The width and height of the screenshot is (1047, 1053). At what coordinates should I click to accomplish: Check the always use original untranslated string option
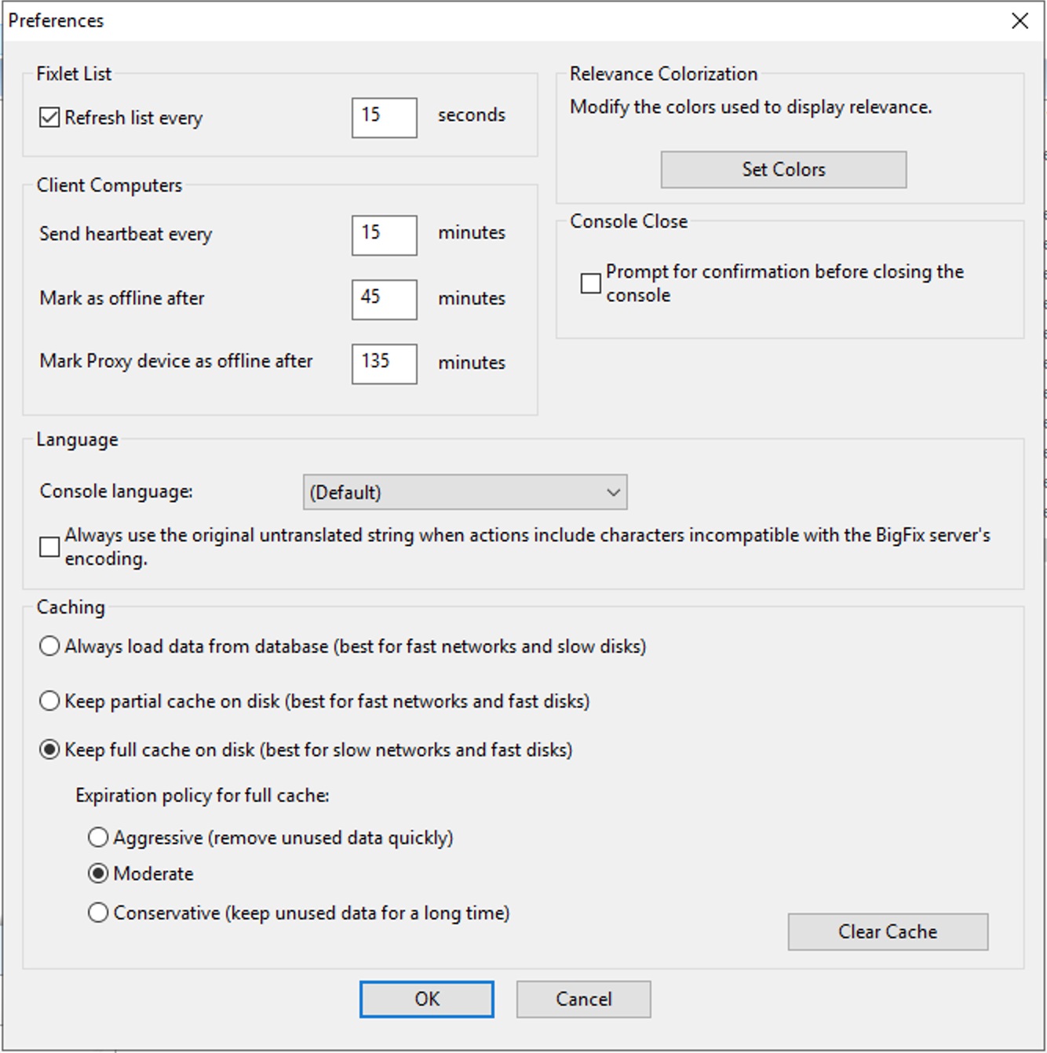[48, 547]
